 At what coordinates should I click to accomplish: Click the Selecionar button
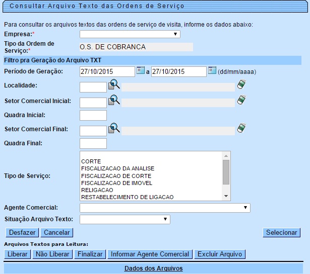(281, 232)
